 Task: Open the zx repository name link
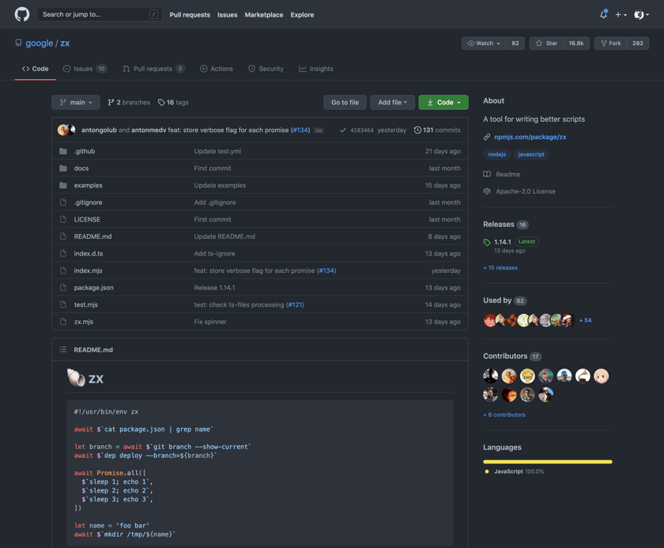tap(65, 43)
